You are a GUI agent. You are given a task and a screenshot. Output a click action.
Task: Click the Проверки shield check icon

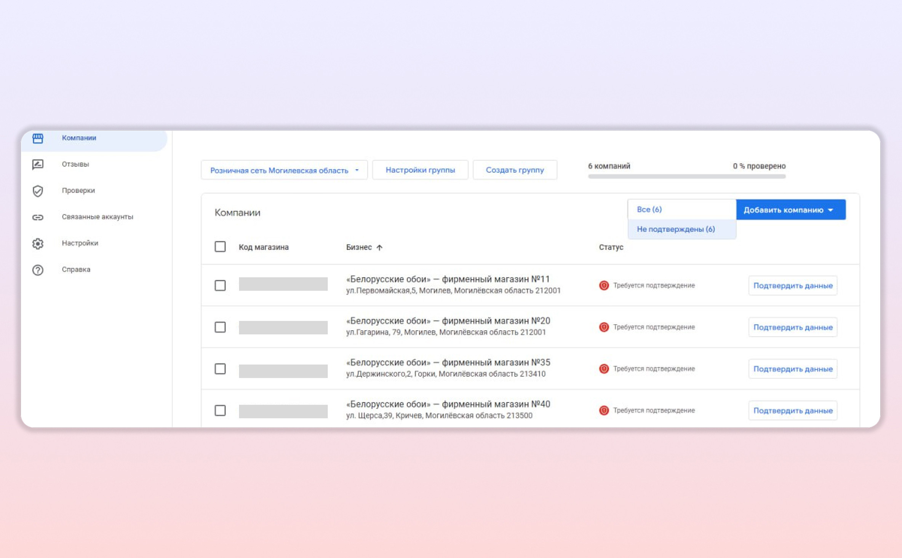pyautogui.click(x=38, y=191)
